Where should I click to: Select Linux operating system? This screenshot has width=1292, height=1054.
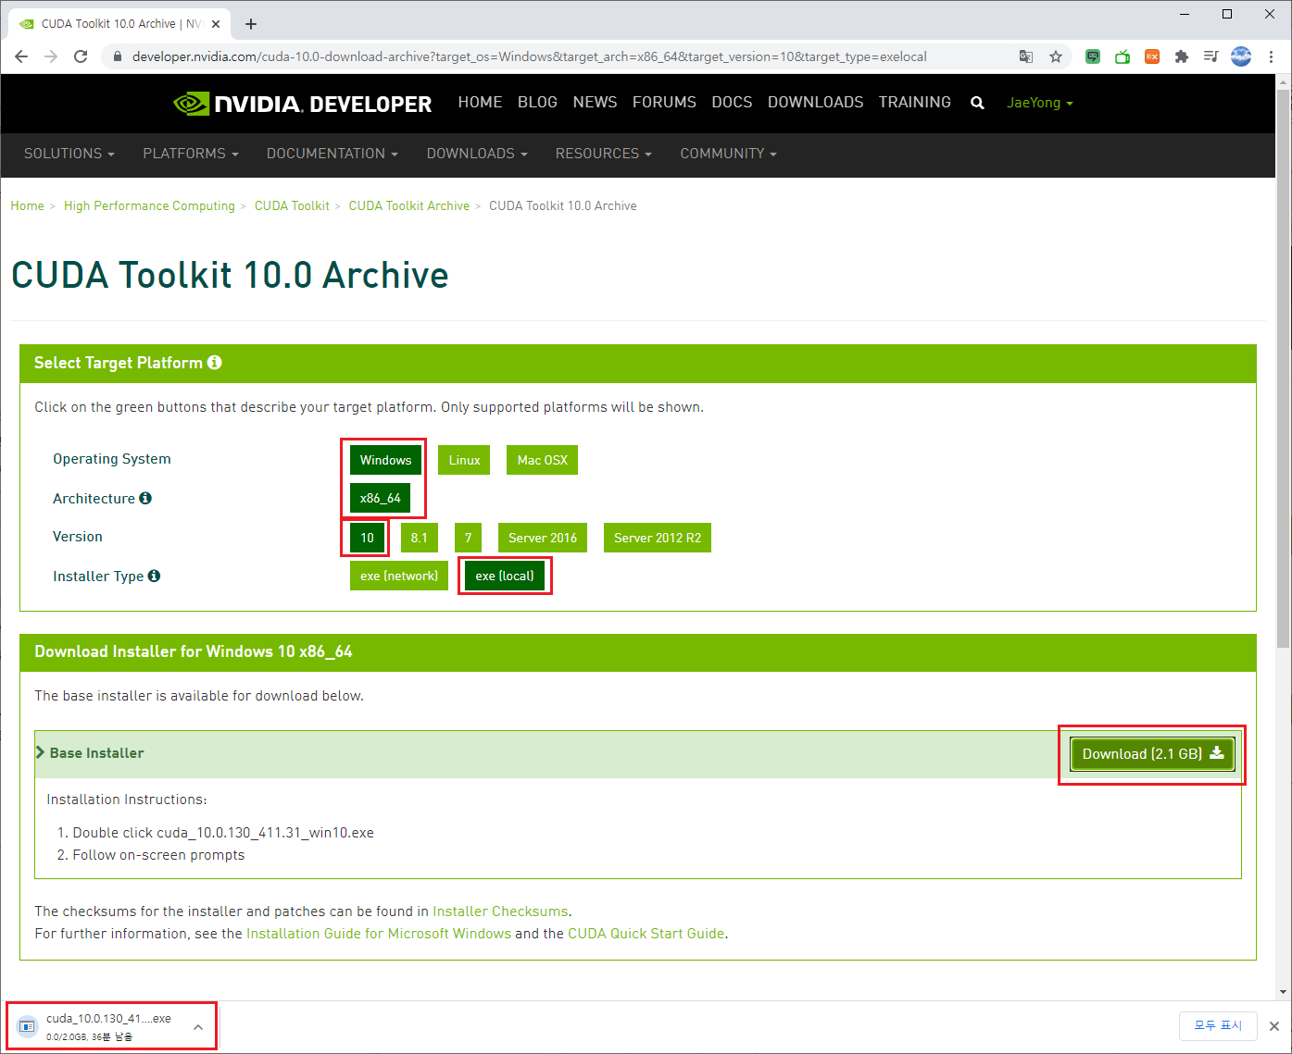click(464, 460)
